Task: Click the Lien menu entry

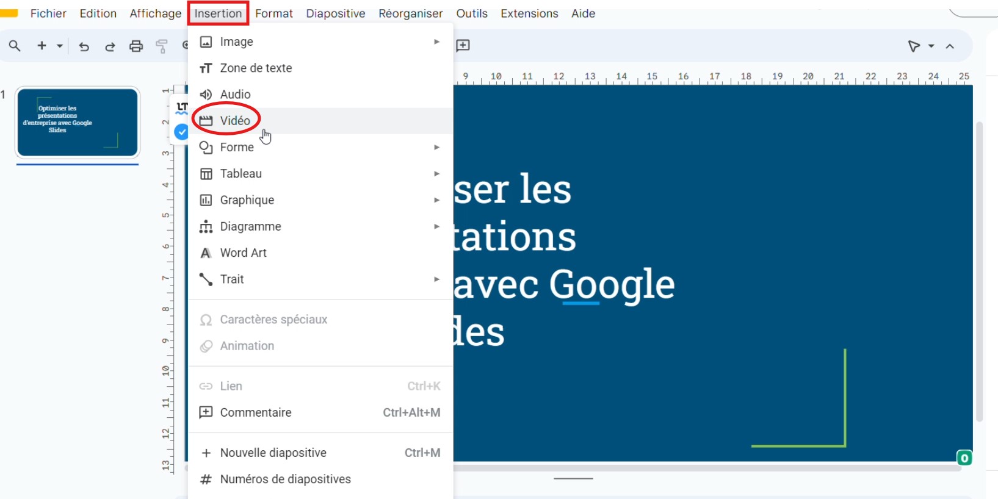Action: [320, 386]
